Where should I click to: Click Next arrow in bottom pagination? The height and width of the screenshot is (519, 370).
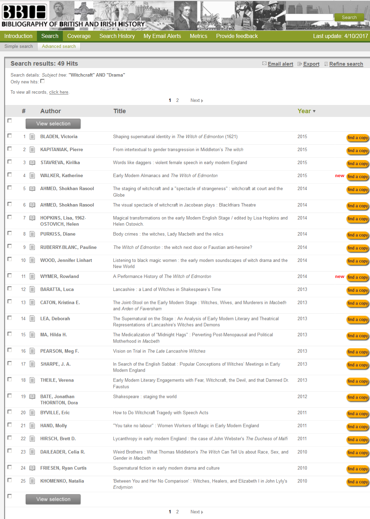point(202,512)
